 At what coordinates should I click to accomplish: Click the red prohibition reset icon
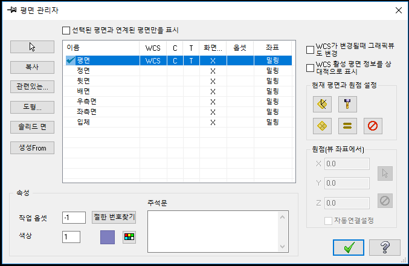(373, 126)
